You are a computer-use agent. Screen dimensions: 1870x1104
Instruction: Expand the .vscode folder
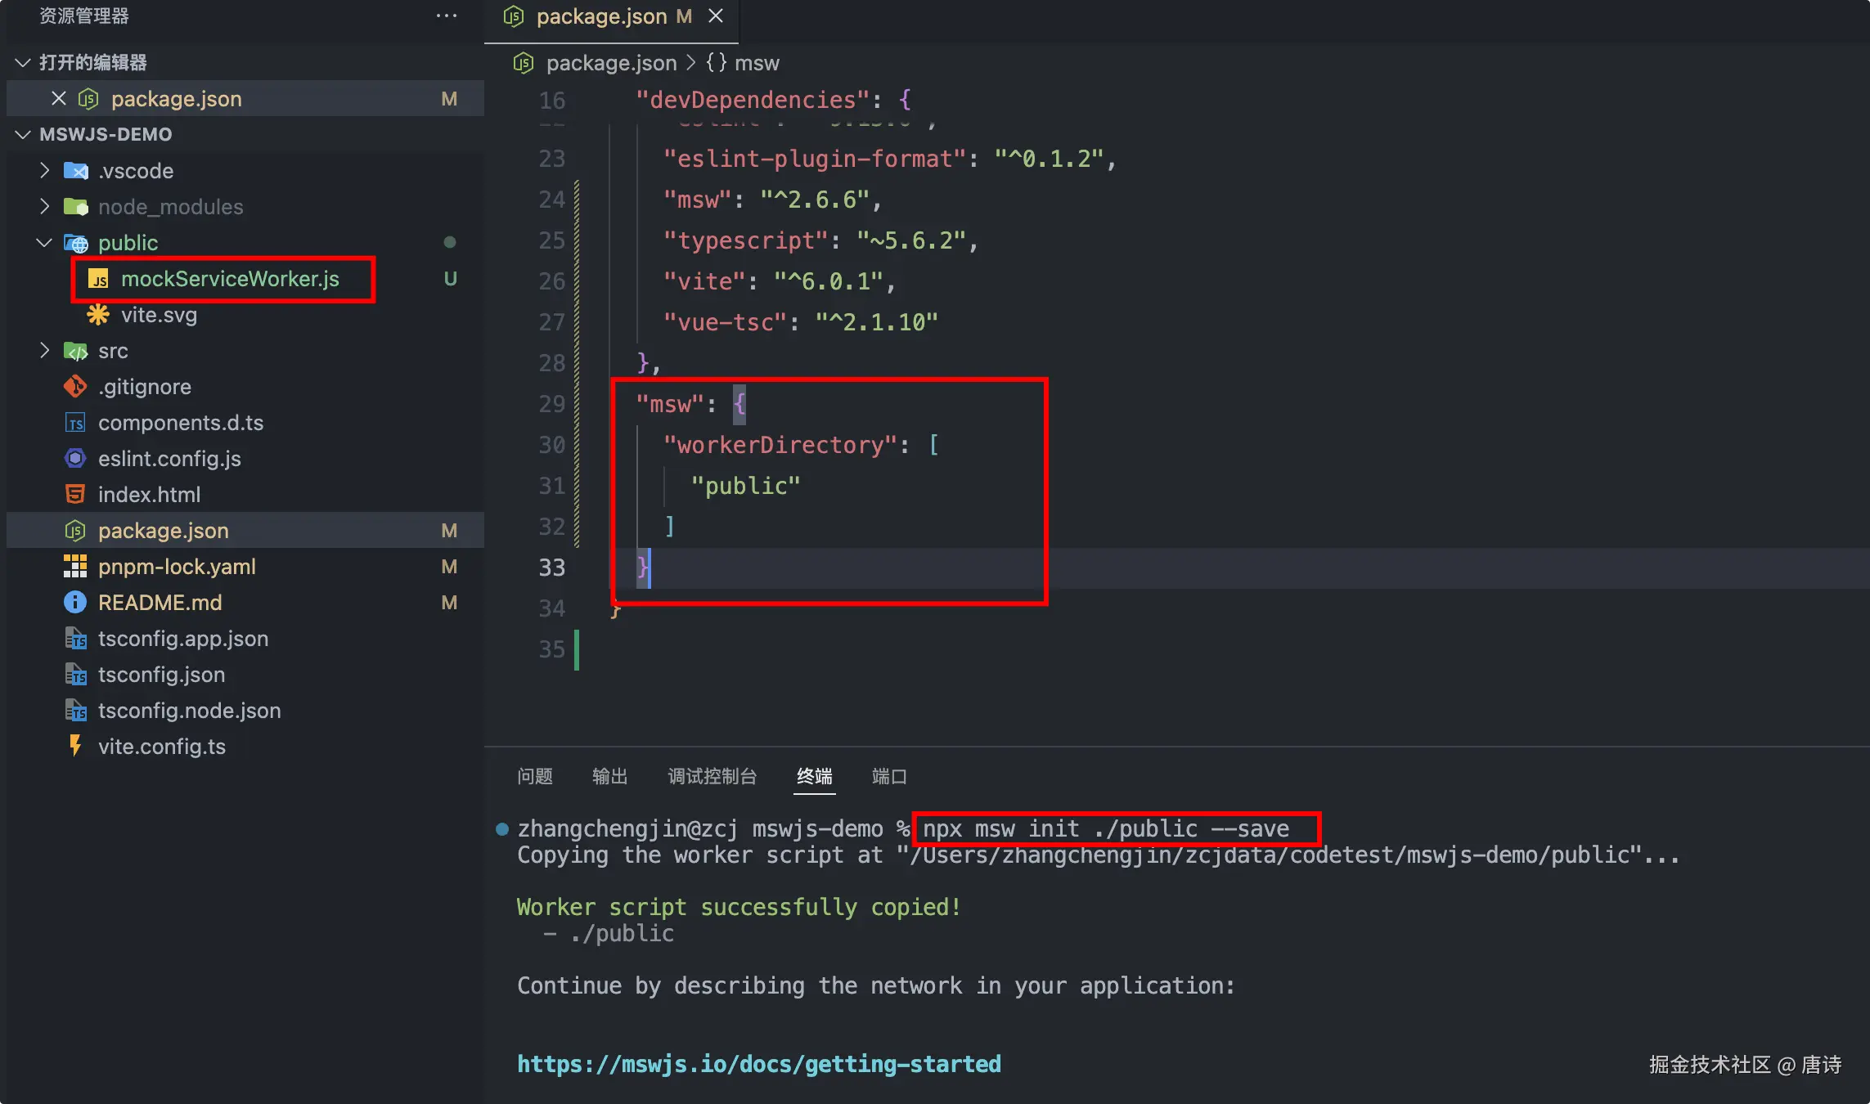coord(45,171)
